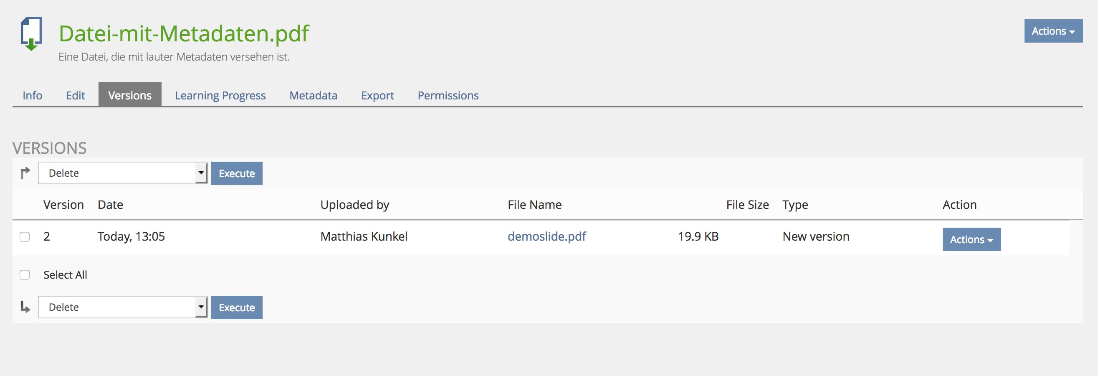Open the Edit tab
This screenshot has height=376, width=1098.
[x=76, y=96]
